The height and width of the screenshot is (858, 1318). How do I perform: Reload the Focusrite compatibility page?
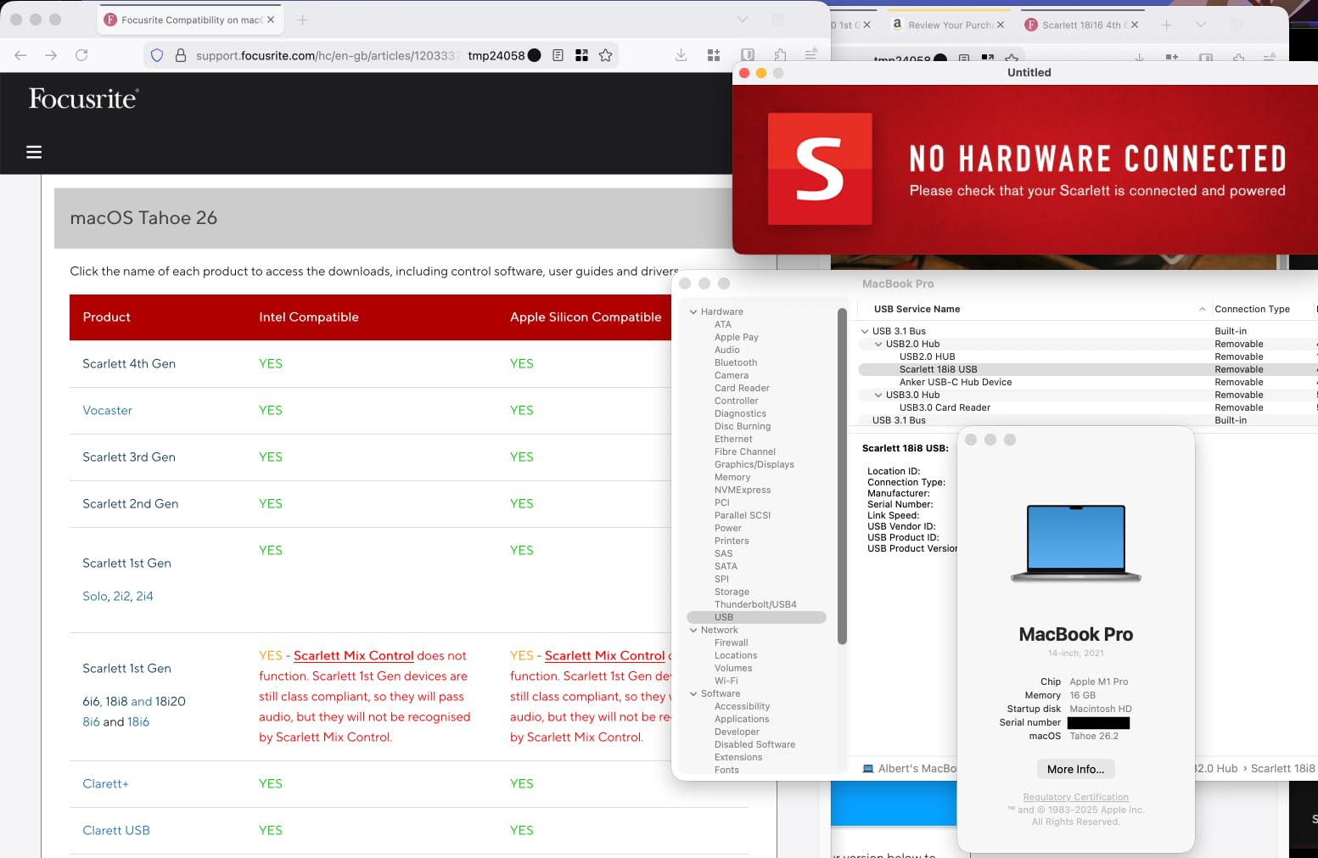(81, 55)
